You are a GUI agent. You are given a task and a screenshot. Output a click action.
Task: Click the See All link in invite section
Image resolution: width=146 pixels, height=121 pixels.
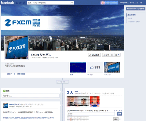coord(118,111)
